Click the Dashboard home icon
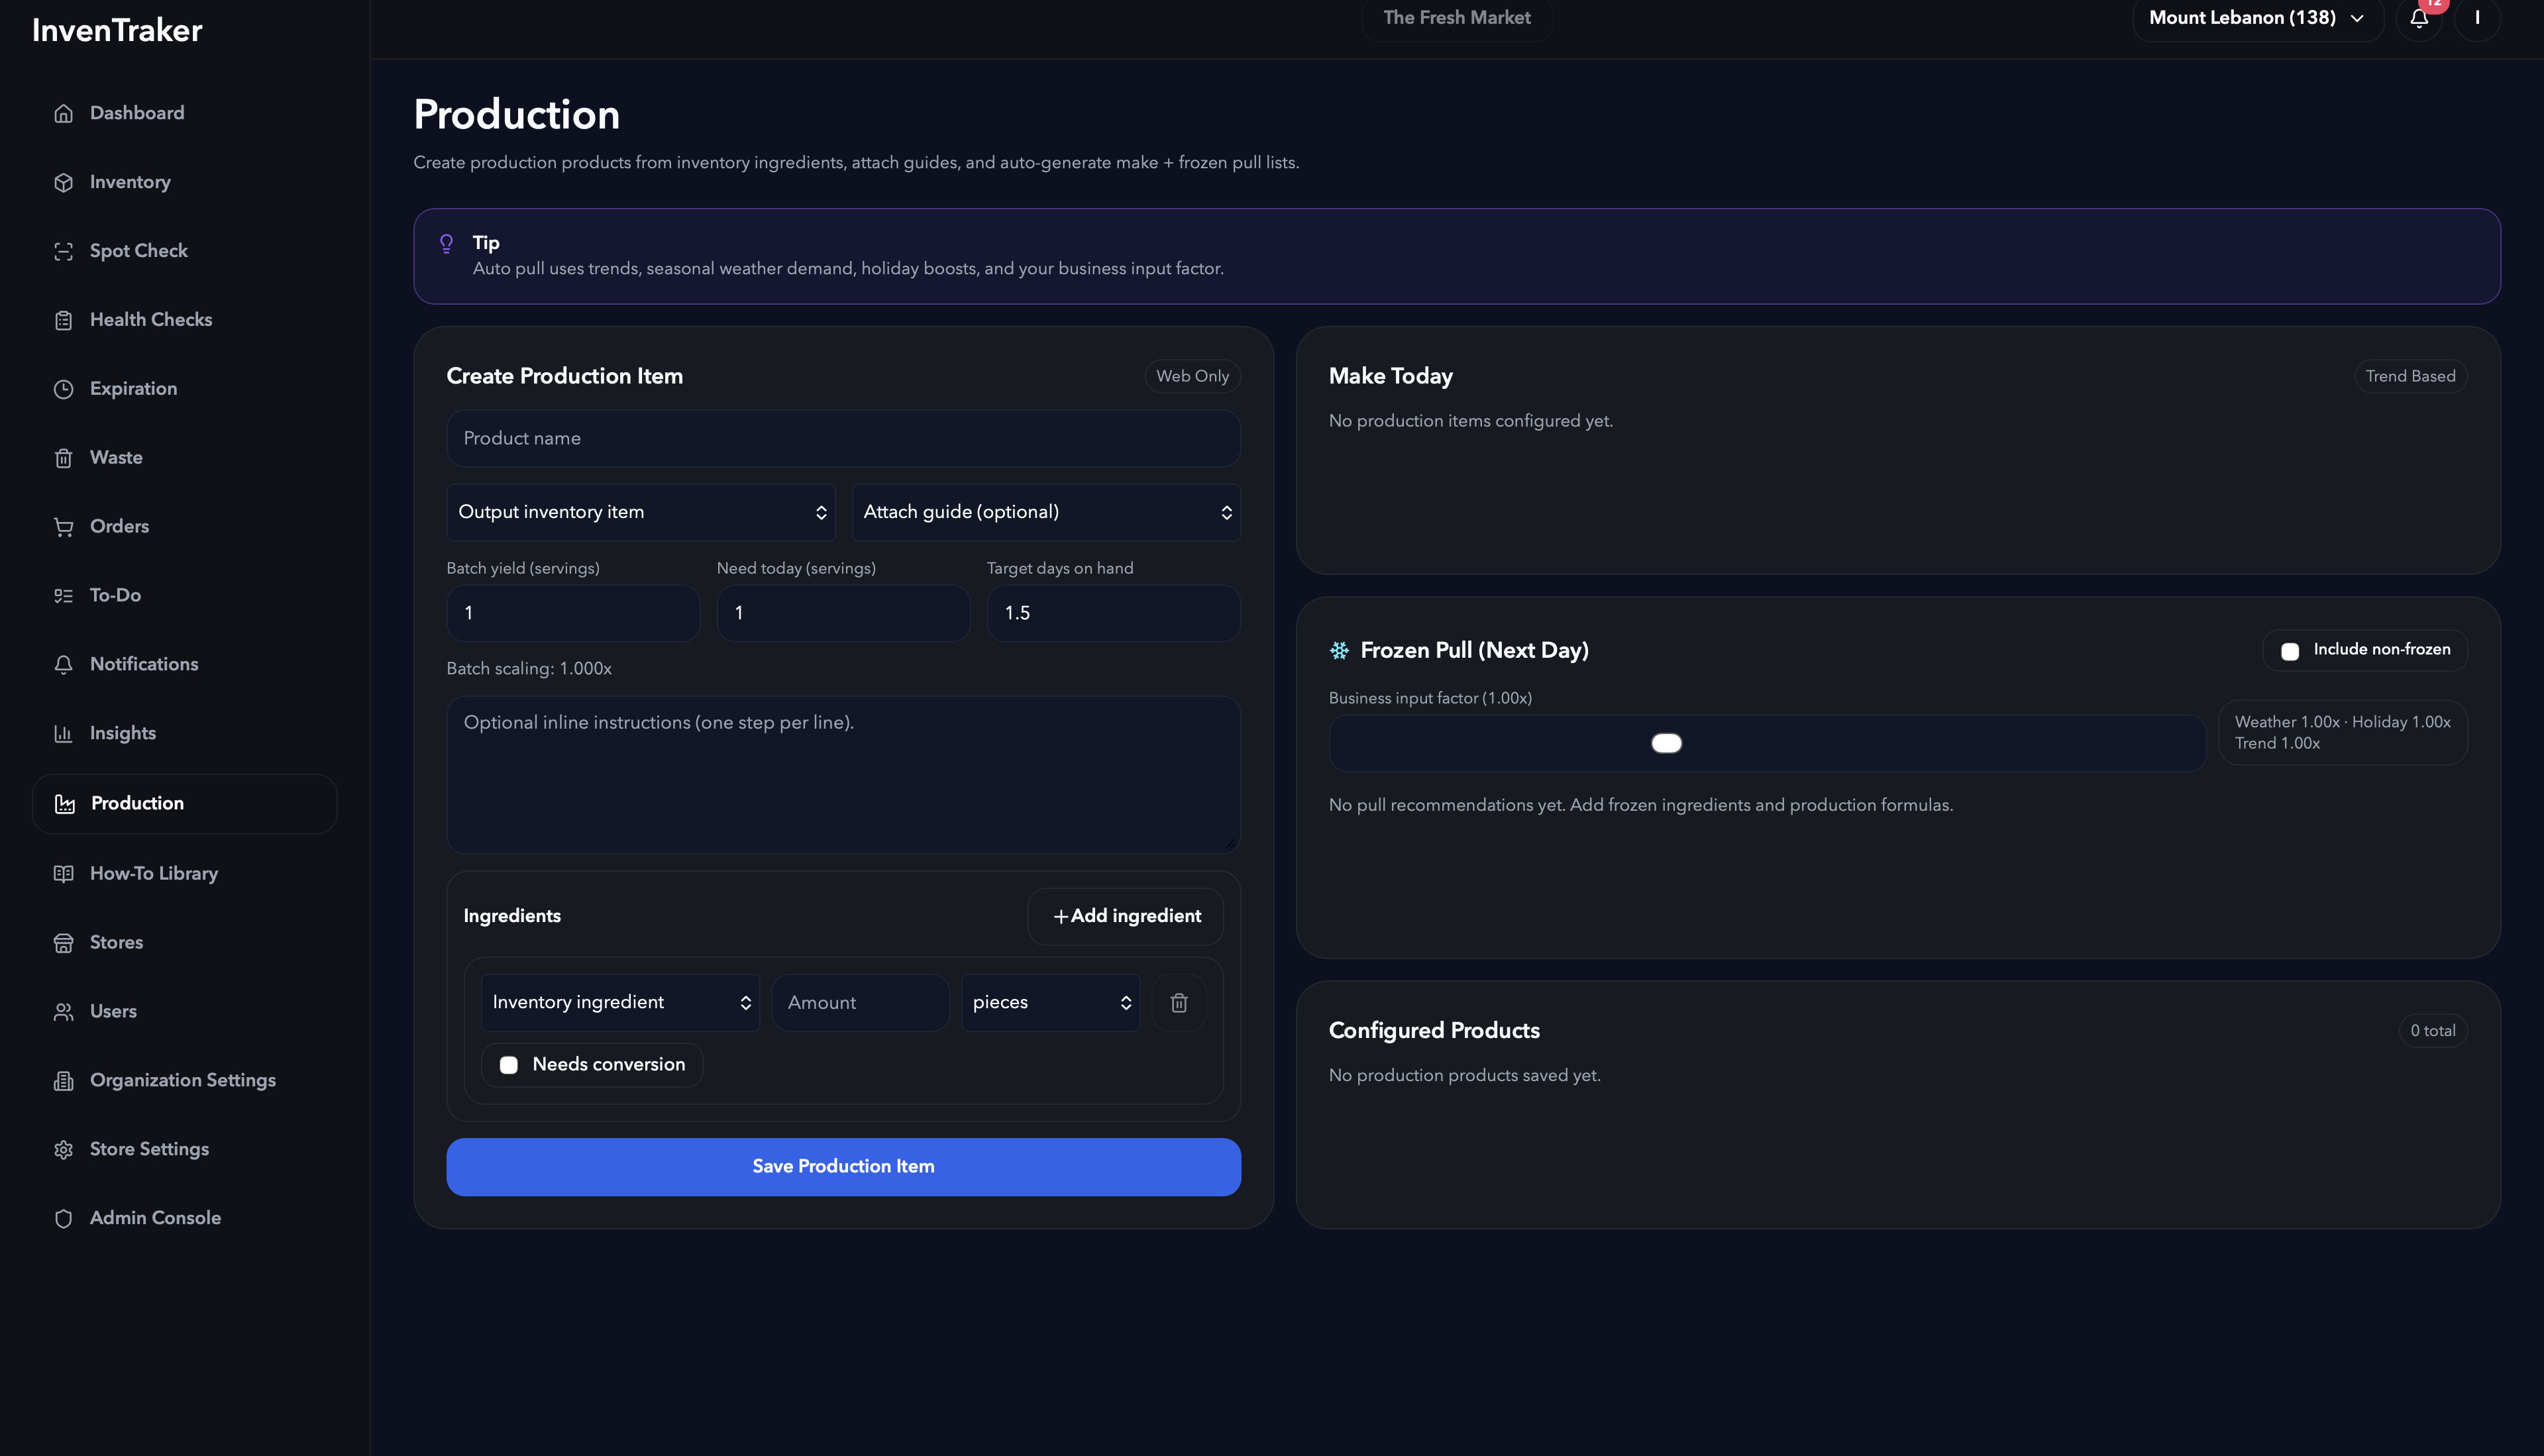2544x1456 pixels. [63, 113]
